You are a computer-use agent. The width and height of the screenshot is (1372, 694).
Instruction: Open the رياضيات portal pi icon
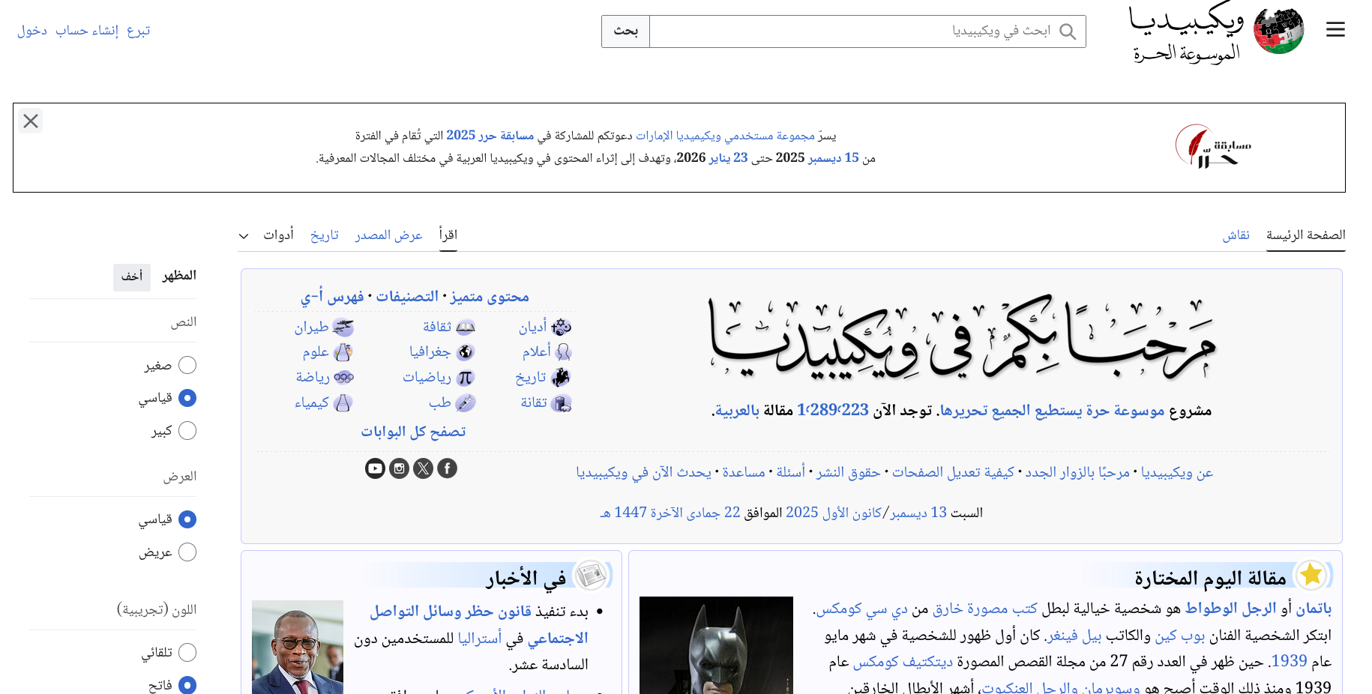[x=466, y=377]
